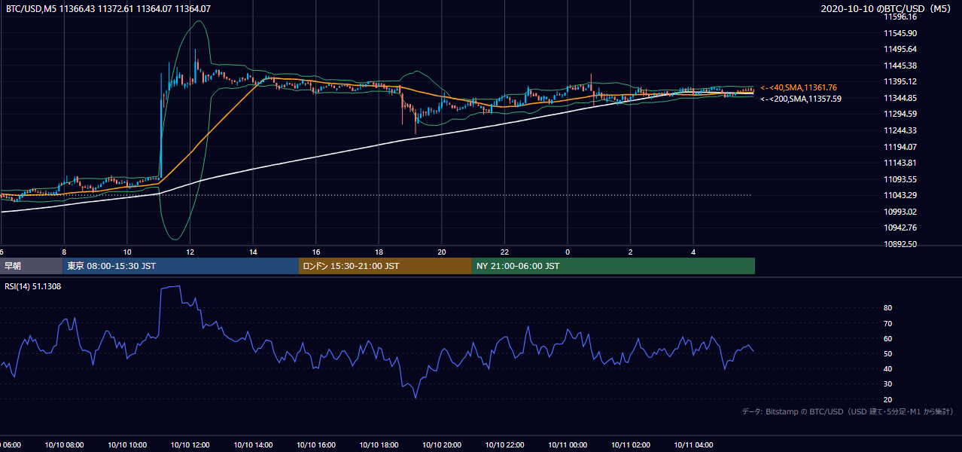Click price axis label 11495.64
This screenshot has height=452, width=962.
click(x=900, y=49)
